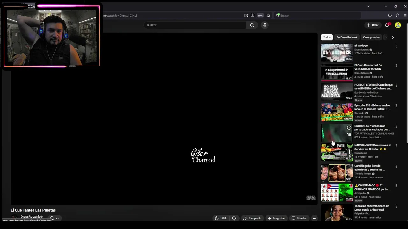Open the YouTube account avatar menu
This screenshot has width=408, height=229.
click(398, 25)
